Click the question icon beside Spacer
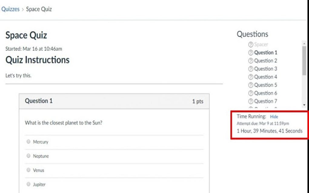The image size is (309, 193). point(250,44)
